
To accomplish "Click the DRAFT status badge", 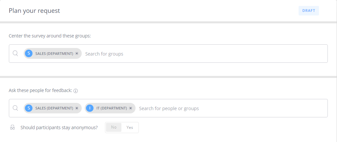I will (x=309, y=11).
